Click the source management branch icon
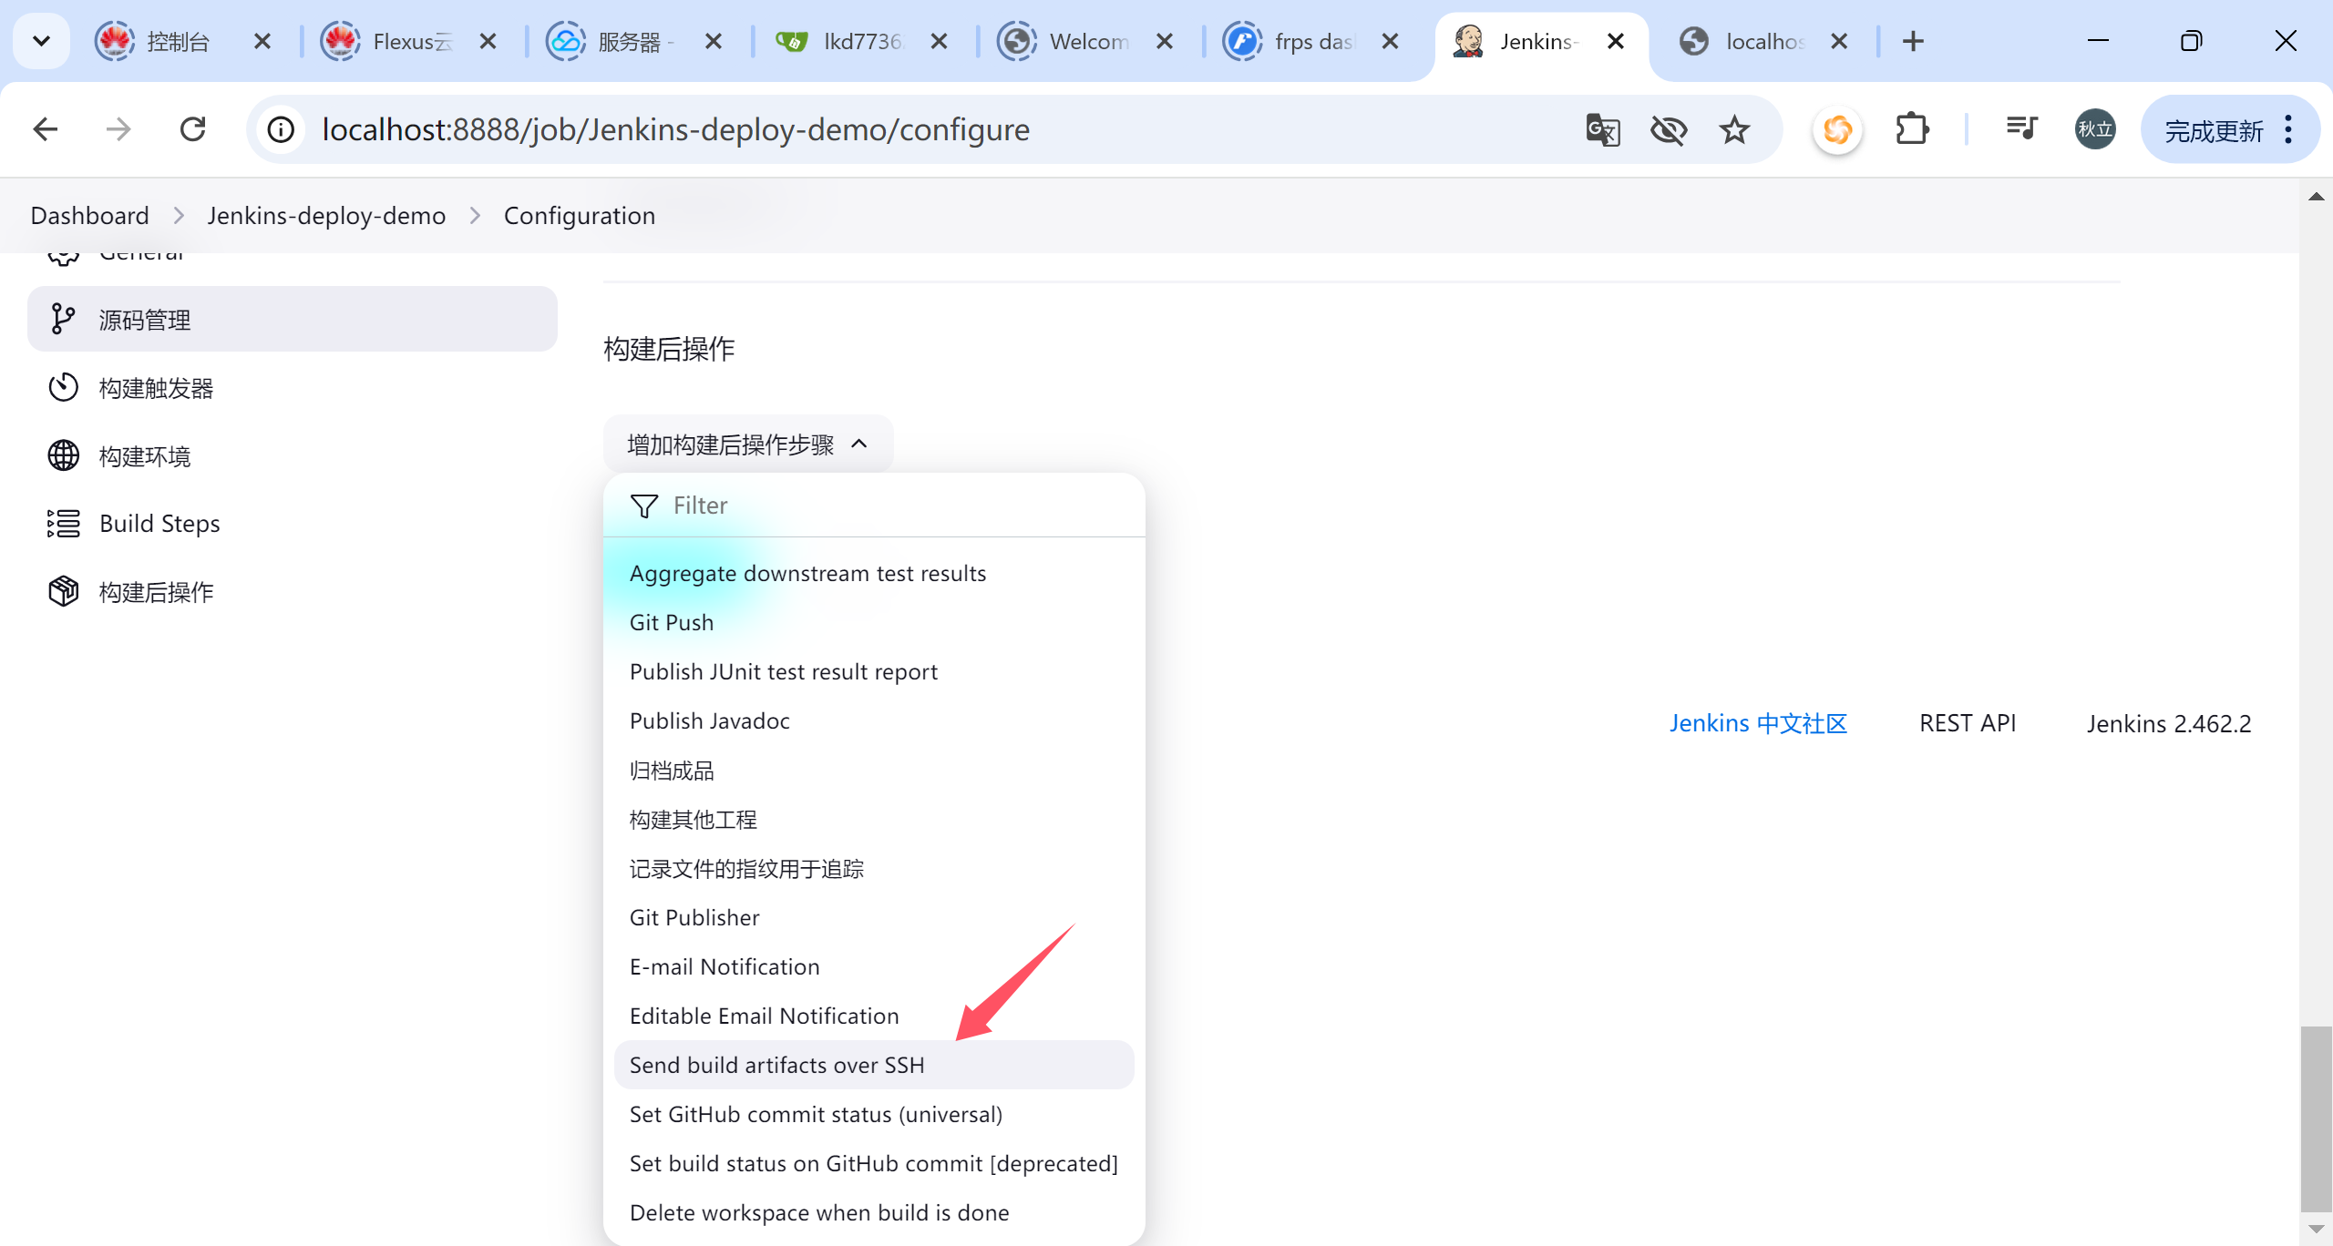The image size is (2333, 1246). pos(62,320)
